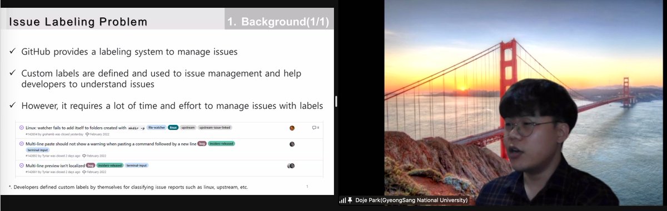Click the network signal icon beside Doje Park
Image resolution: width=667 pixels, height=211 pixels.
342,200
